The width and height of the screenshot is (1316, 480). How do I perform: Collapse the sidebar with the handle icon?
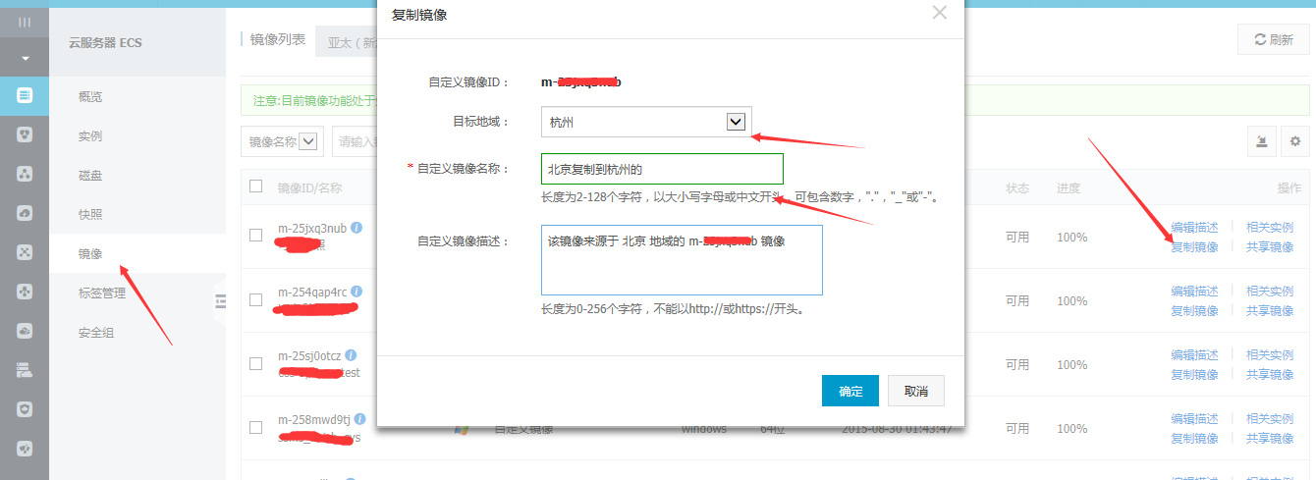click(x=220, y=300)
